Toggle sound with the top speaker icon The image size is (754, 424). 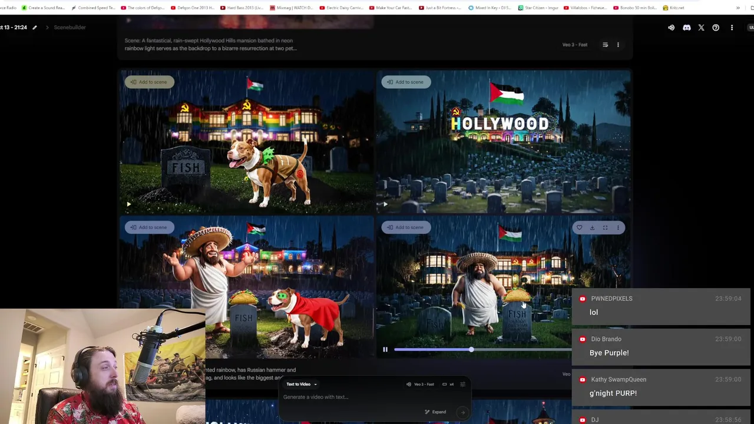(671, 28)
